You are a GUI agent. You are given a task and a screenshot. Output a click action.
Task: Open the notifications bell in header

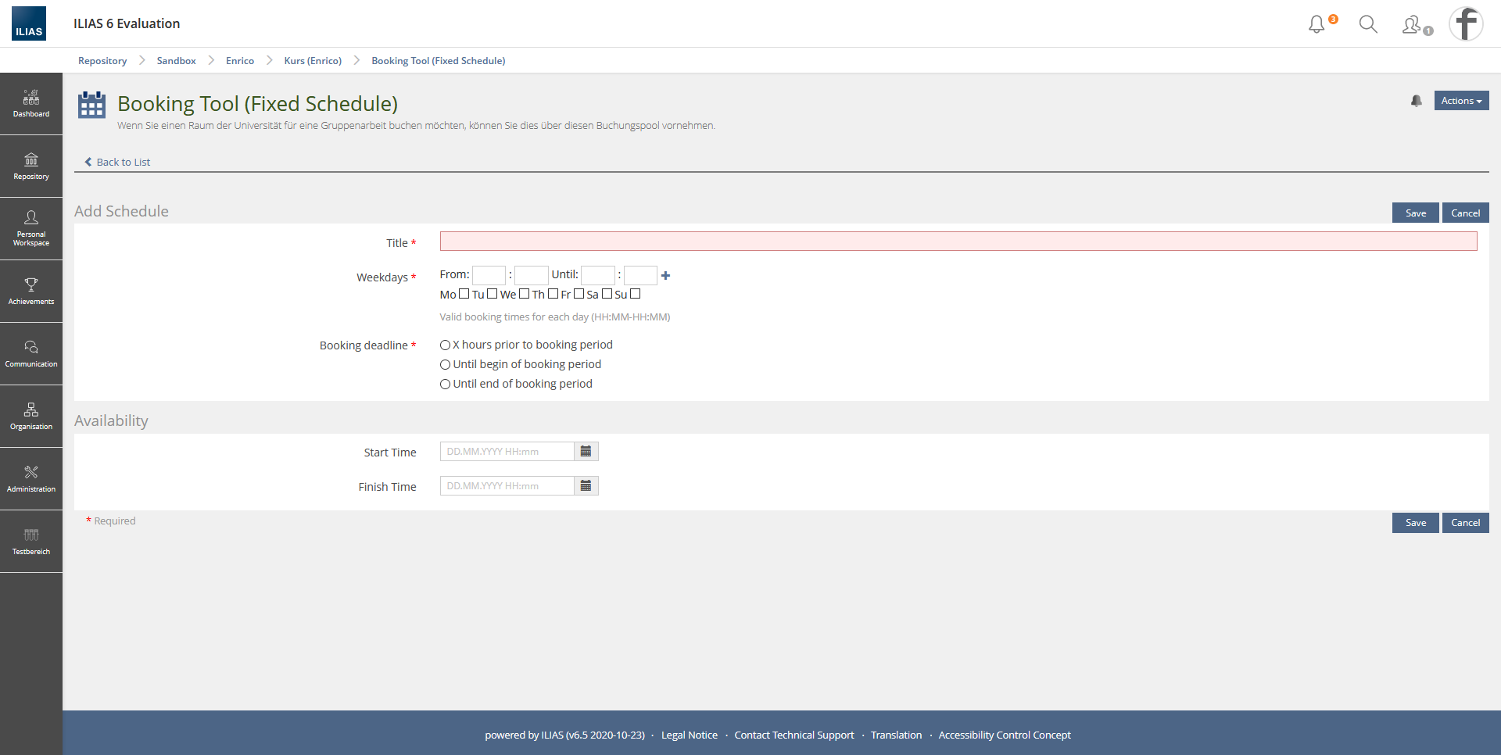tap(1317, 24)
